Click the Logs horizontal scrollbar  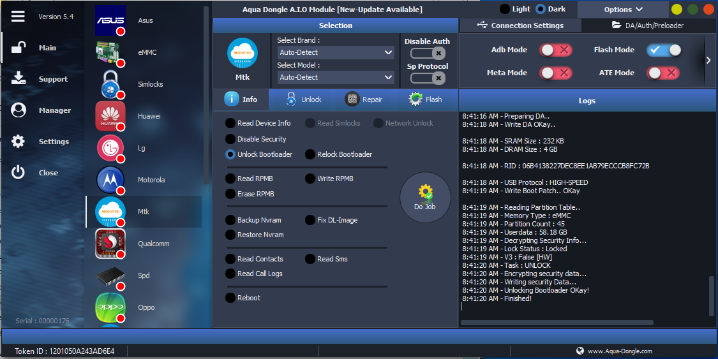pyautogui.click(x=557, y=323)
